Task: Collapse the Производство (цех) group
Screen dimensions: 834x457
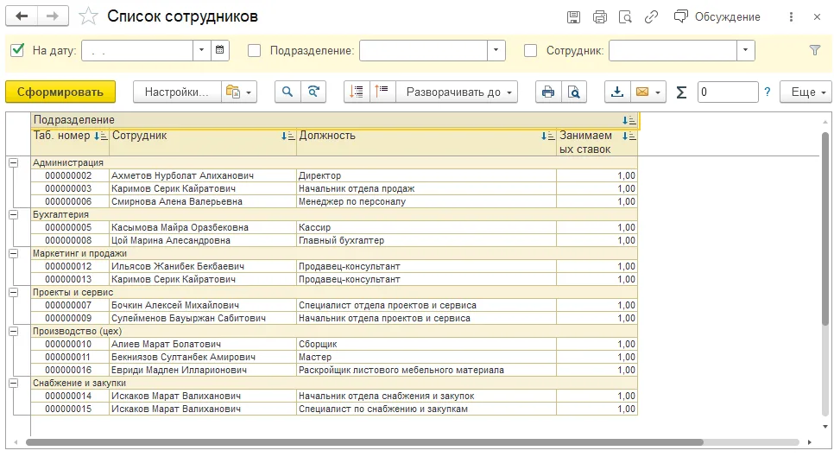Action: coord(13,331)
